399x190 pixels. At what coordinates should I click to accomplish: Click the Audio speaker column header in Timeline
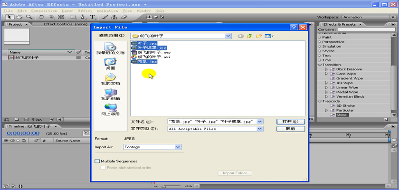[11, 141]
